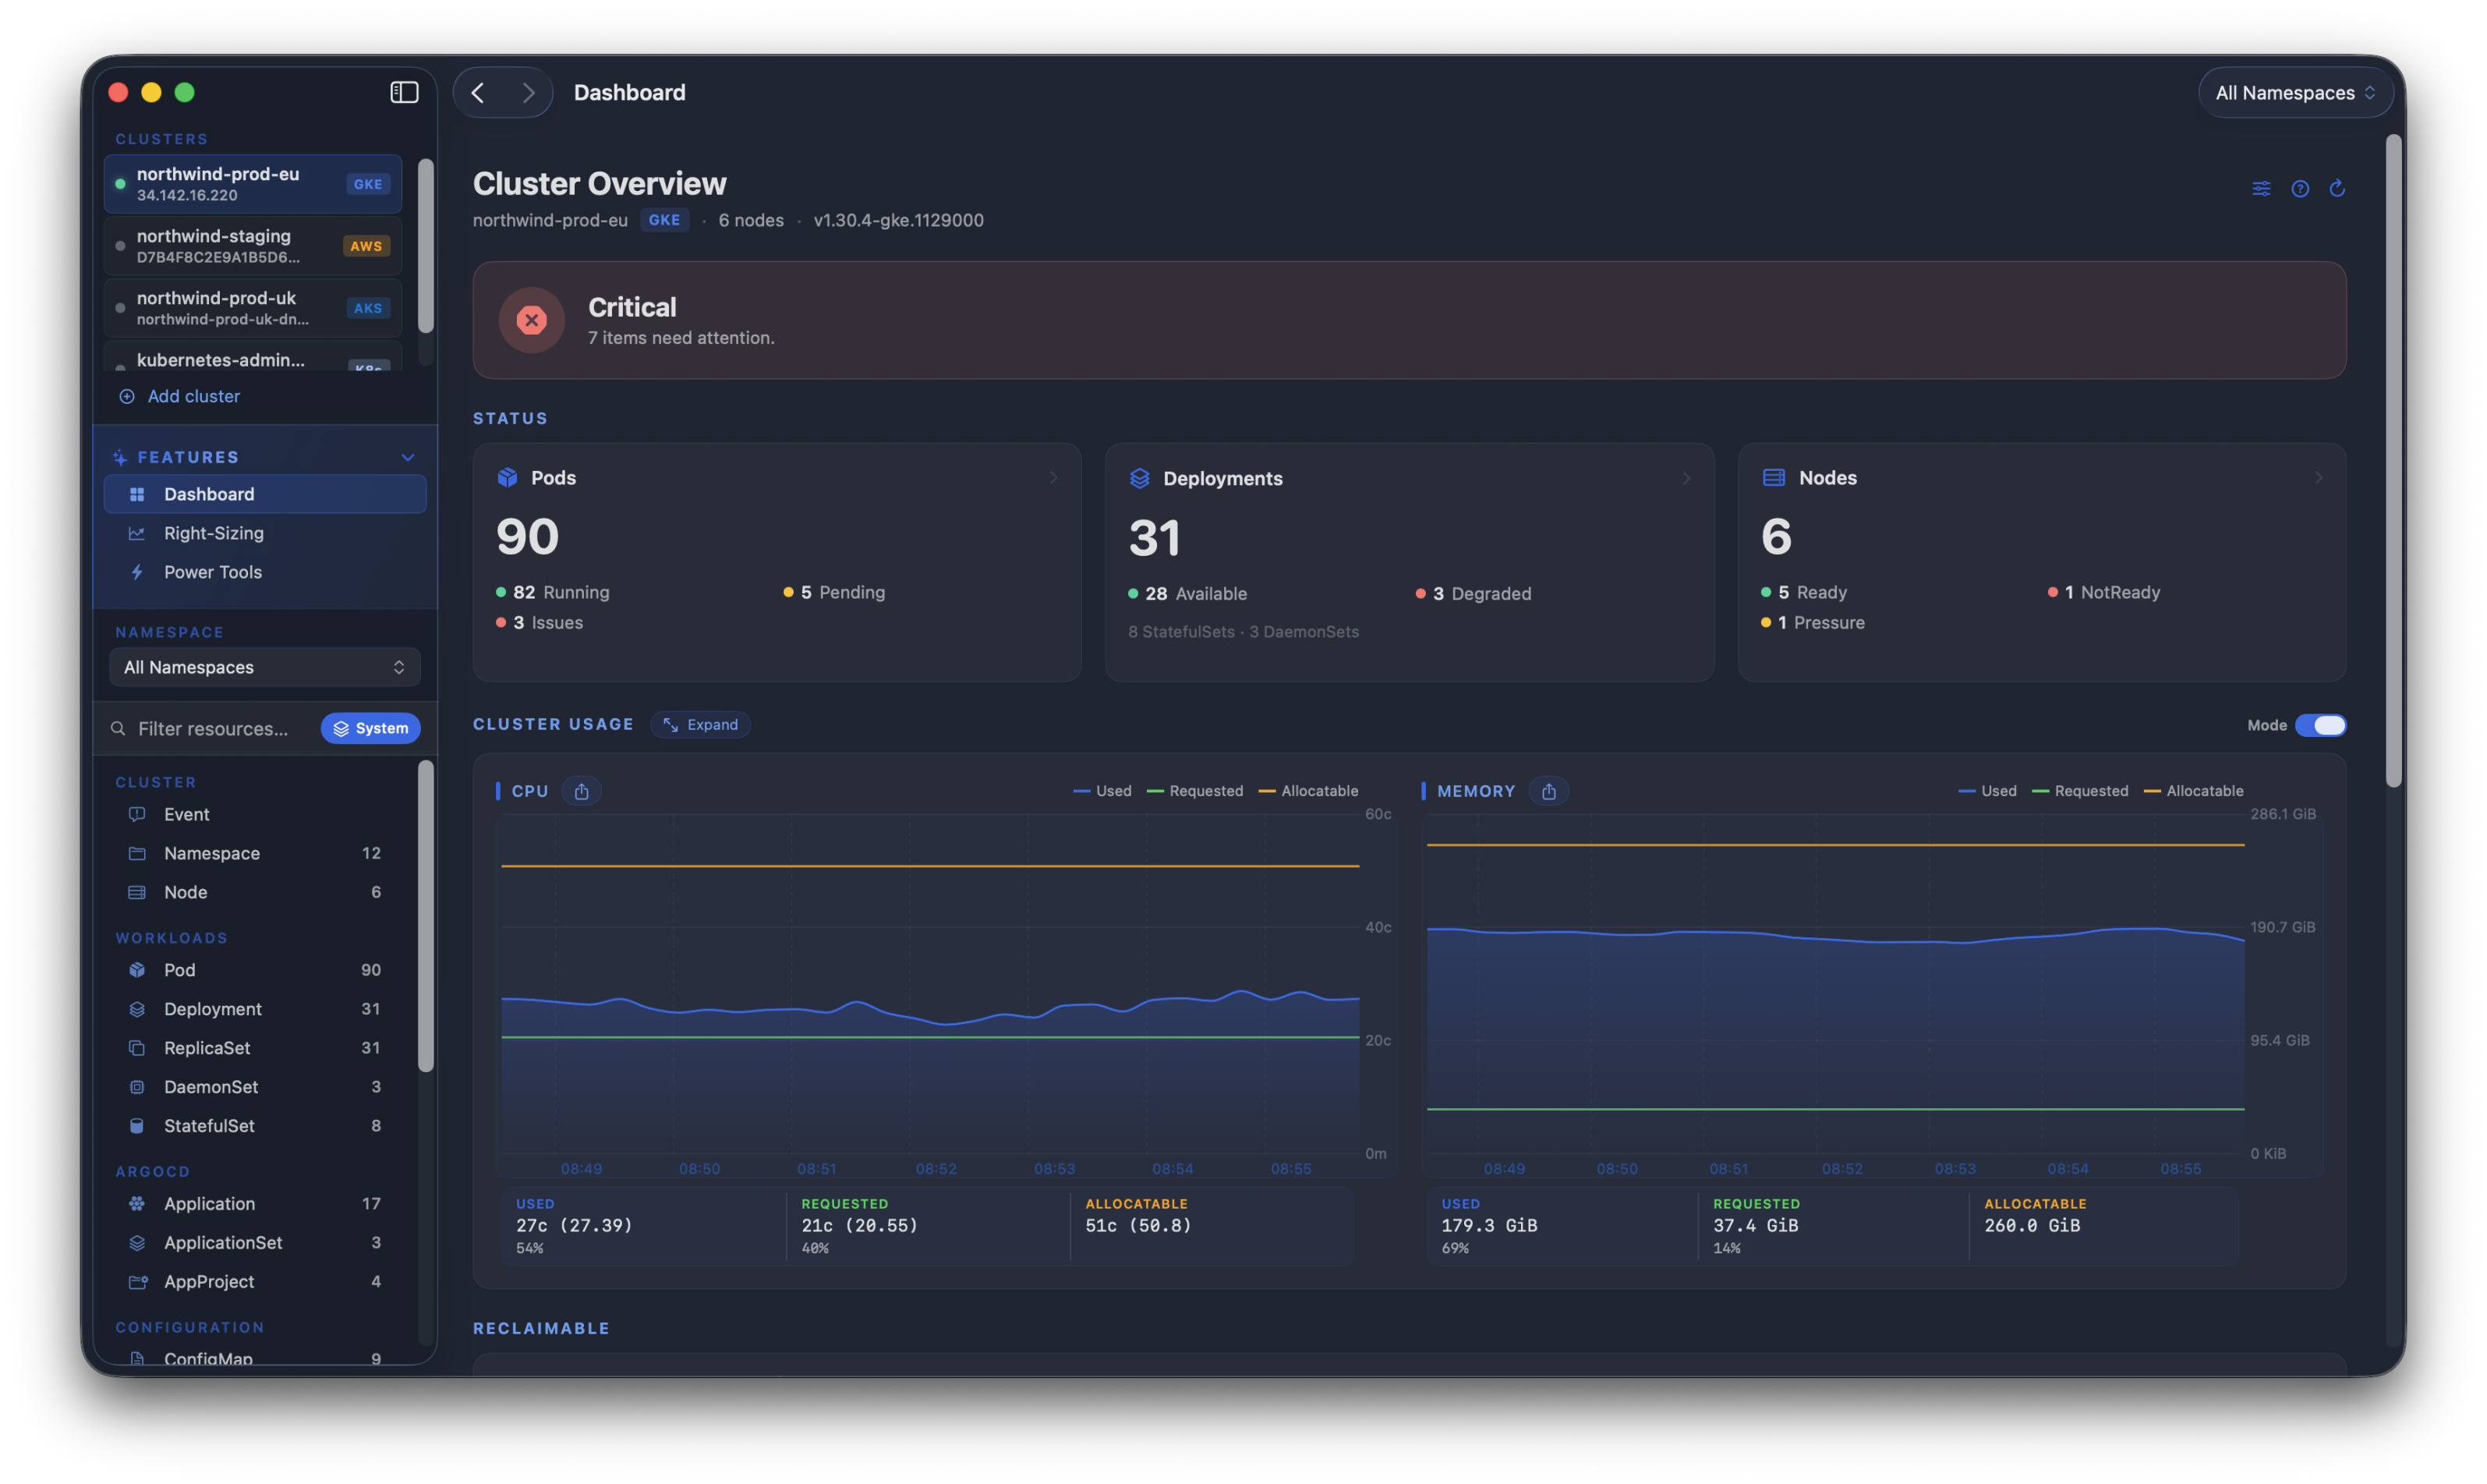Image resolution: width=2487 pixels, height=1484 pixels.
Task: Toggle the System resources filter
Action: [370, 728]
